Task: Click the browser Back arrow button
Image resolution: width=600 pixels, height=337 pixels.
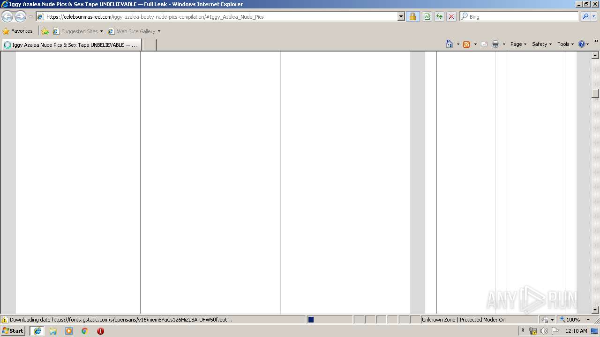Action: point(7,17)
